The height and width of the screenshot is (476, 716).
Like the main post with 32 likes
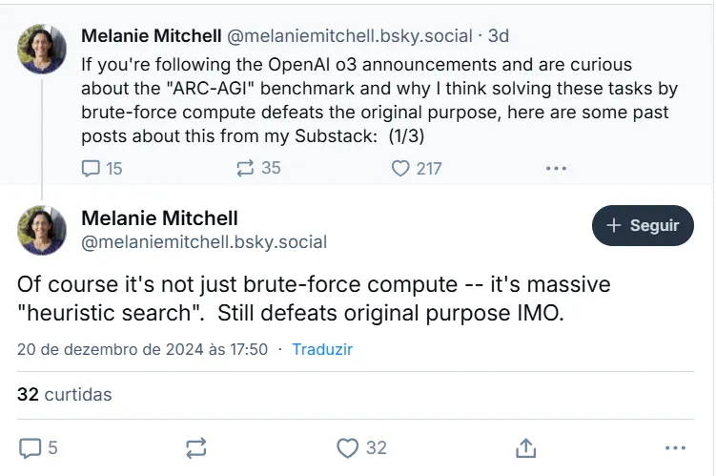349,447
